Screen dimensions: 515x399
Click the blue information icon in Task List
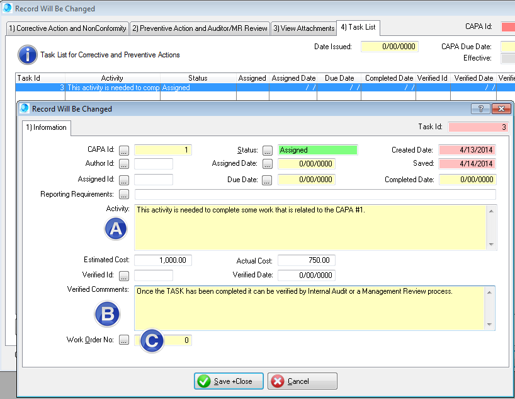tap(27, 55)
